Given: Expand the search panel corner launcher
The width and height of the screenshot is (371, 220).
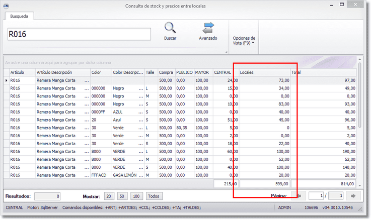Looking at the screenshot, I should point(226,52).
